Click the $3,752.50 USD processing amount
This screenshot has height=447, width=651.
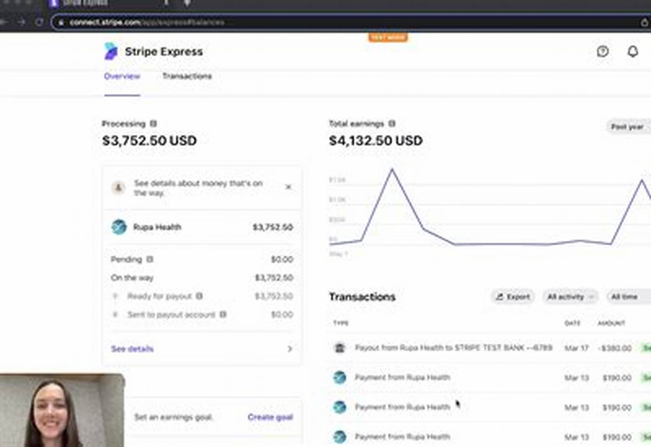coord(149,141)
